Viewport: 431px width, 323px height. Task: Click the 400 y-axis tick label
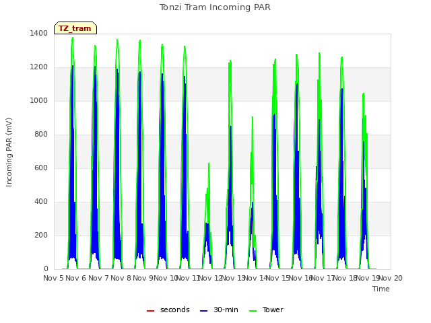[x=41, y=202]
